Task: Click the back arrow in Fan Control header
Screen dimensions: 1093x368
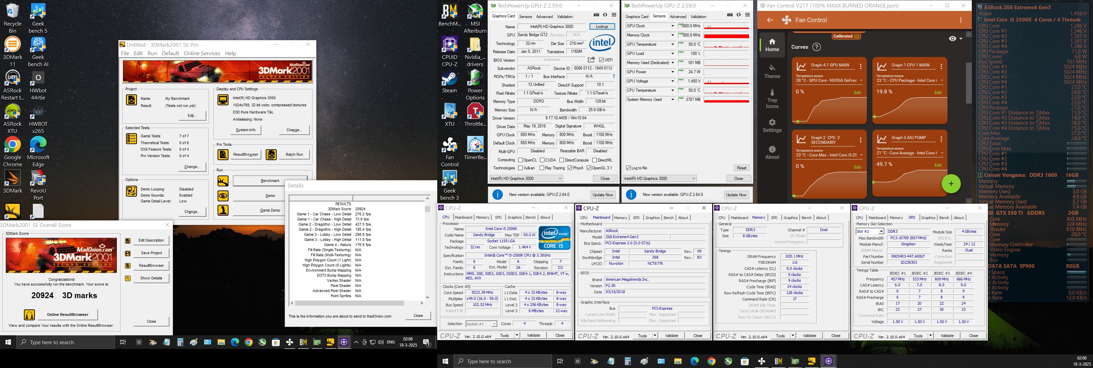Action: click(770, 20)
